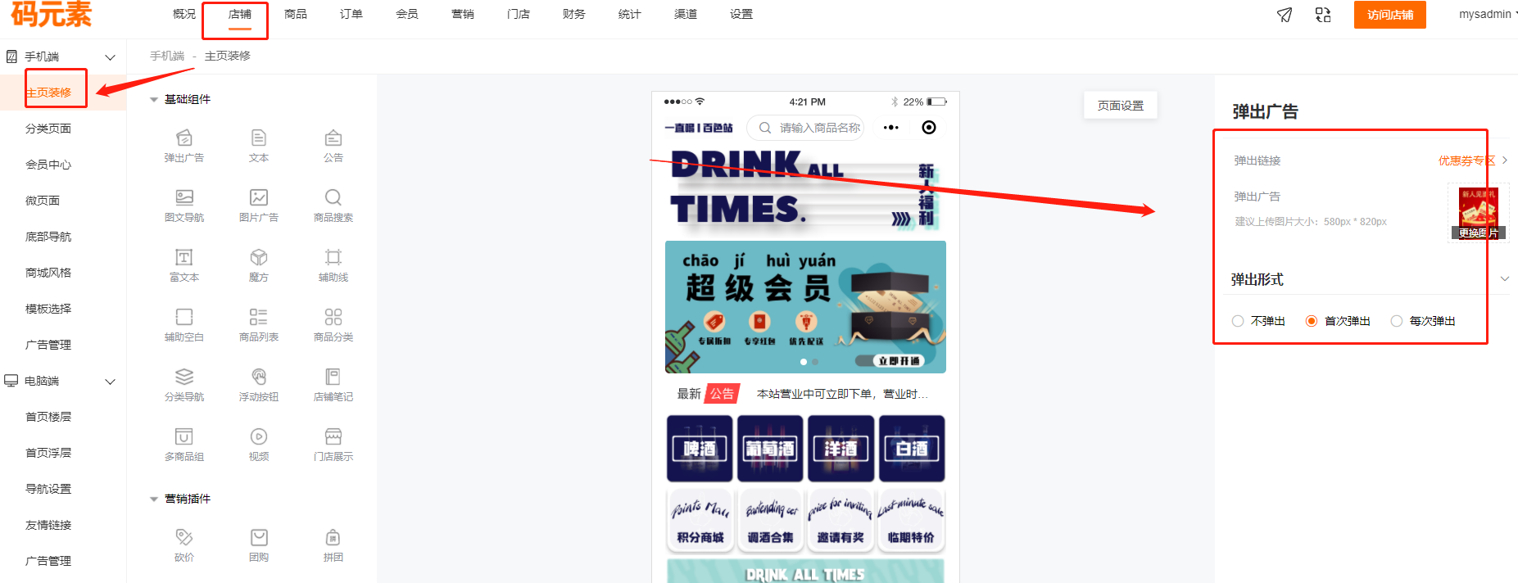Add the 视频 video component
This screenshot has width=1518, height=583.
[259, 445]
